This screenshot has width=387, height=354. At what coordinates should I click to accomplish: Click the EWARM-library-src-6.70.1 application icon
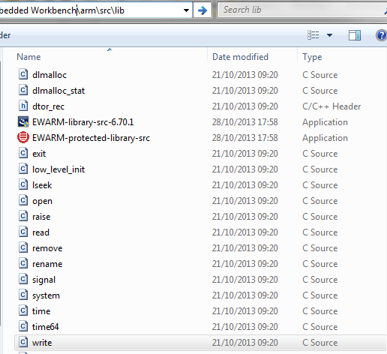pyautogui.click(x=23, y=121)
